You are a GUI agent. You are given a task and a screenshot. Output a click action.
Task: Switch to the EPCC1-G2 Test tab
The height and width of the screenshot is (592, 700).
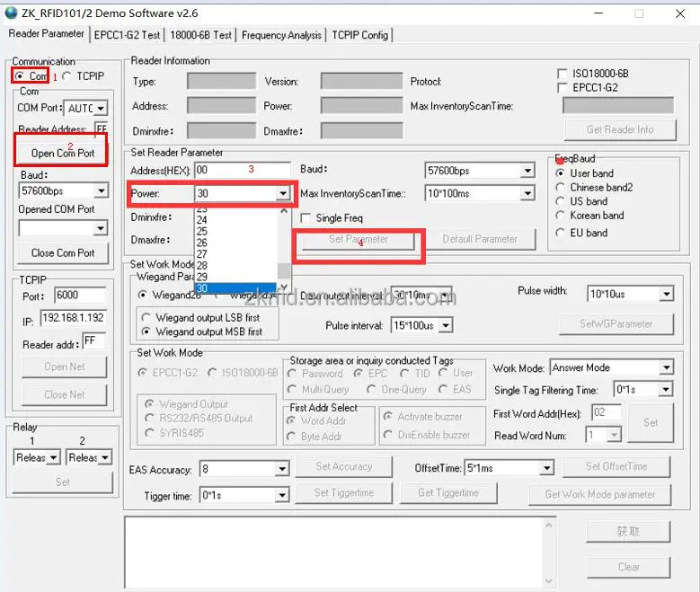tap(126, 35)
